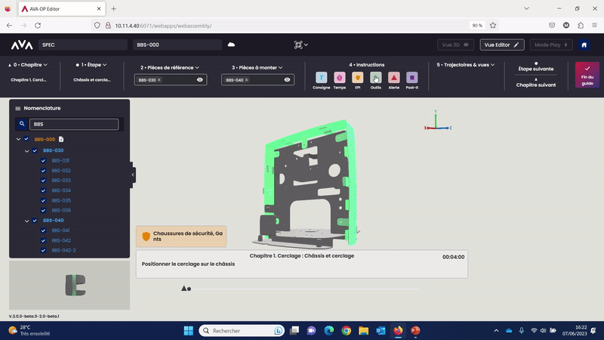Open the Firefox application menu
604x340 pixels.
coord(594,26)
